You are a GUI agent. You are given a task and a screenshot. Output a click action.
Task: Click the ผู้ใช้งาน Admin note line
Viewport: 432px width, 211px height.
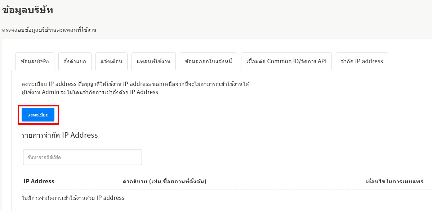pos(90,92)
